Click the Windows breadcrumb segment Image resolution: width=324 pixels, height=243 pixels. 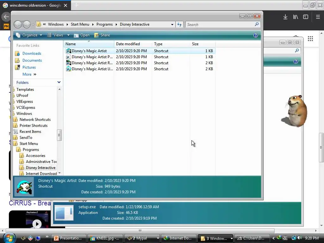56,24
